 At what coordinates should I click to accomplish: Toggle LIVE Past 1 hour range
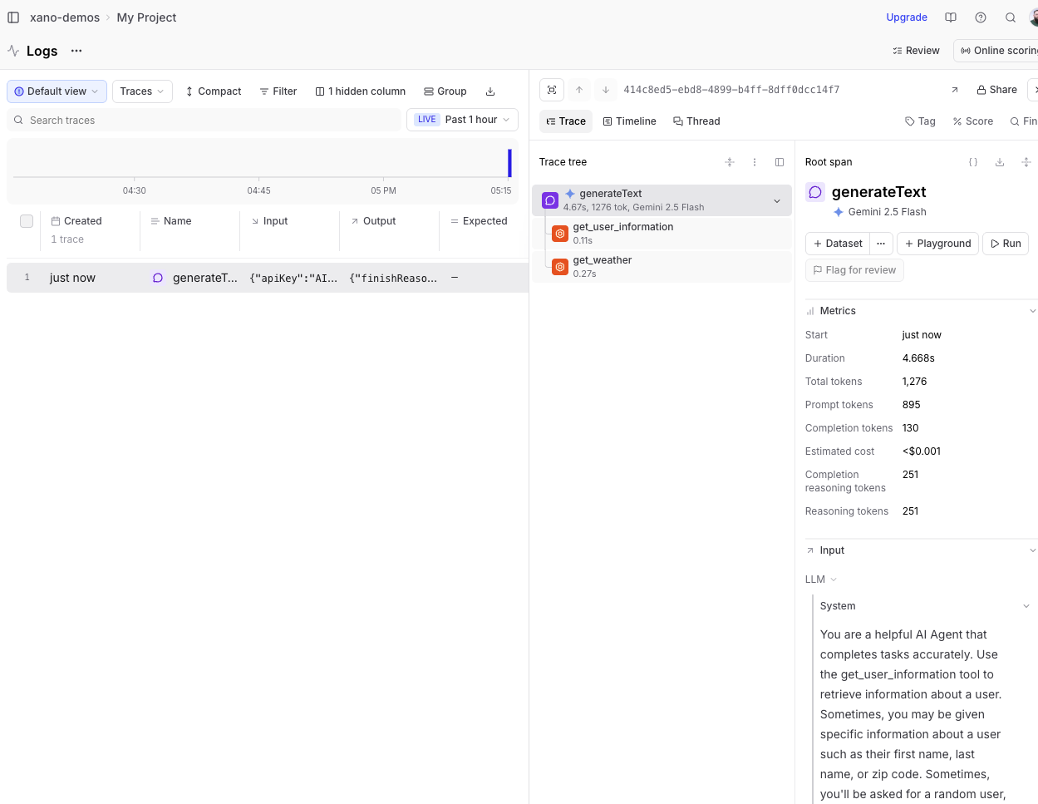click(462, 120)
